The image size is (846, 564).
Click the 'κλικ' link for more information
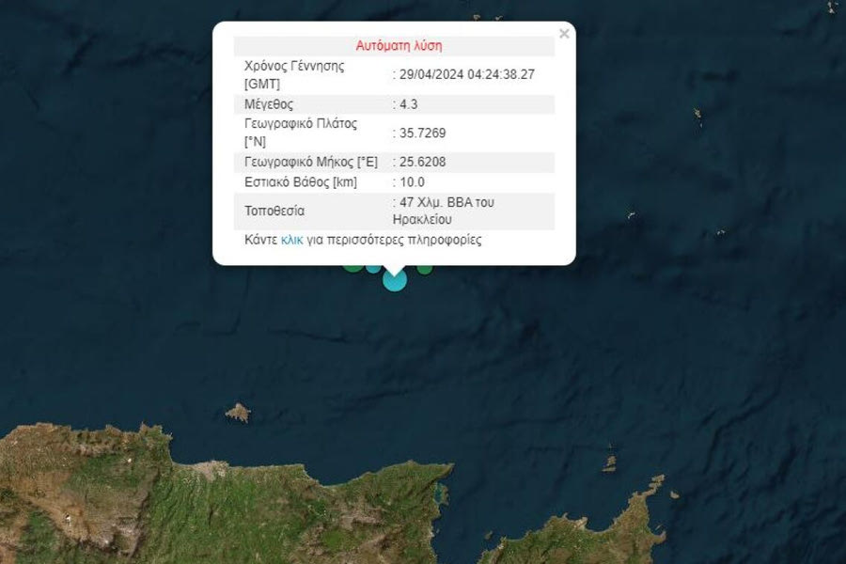click(291, 240)
